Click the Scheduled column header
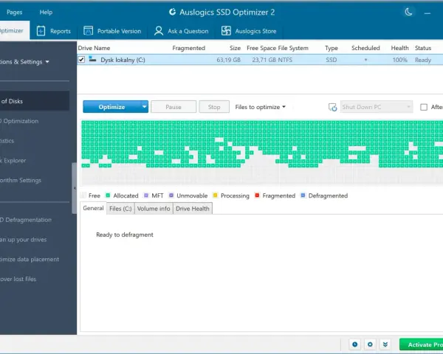443x354 pixels. pyautogui.click(x=365, y=48)
